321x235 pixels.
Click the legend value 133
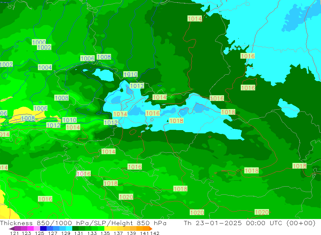92,233
